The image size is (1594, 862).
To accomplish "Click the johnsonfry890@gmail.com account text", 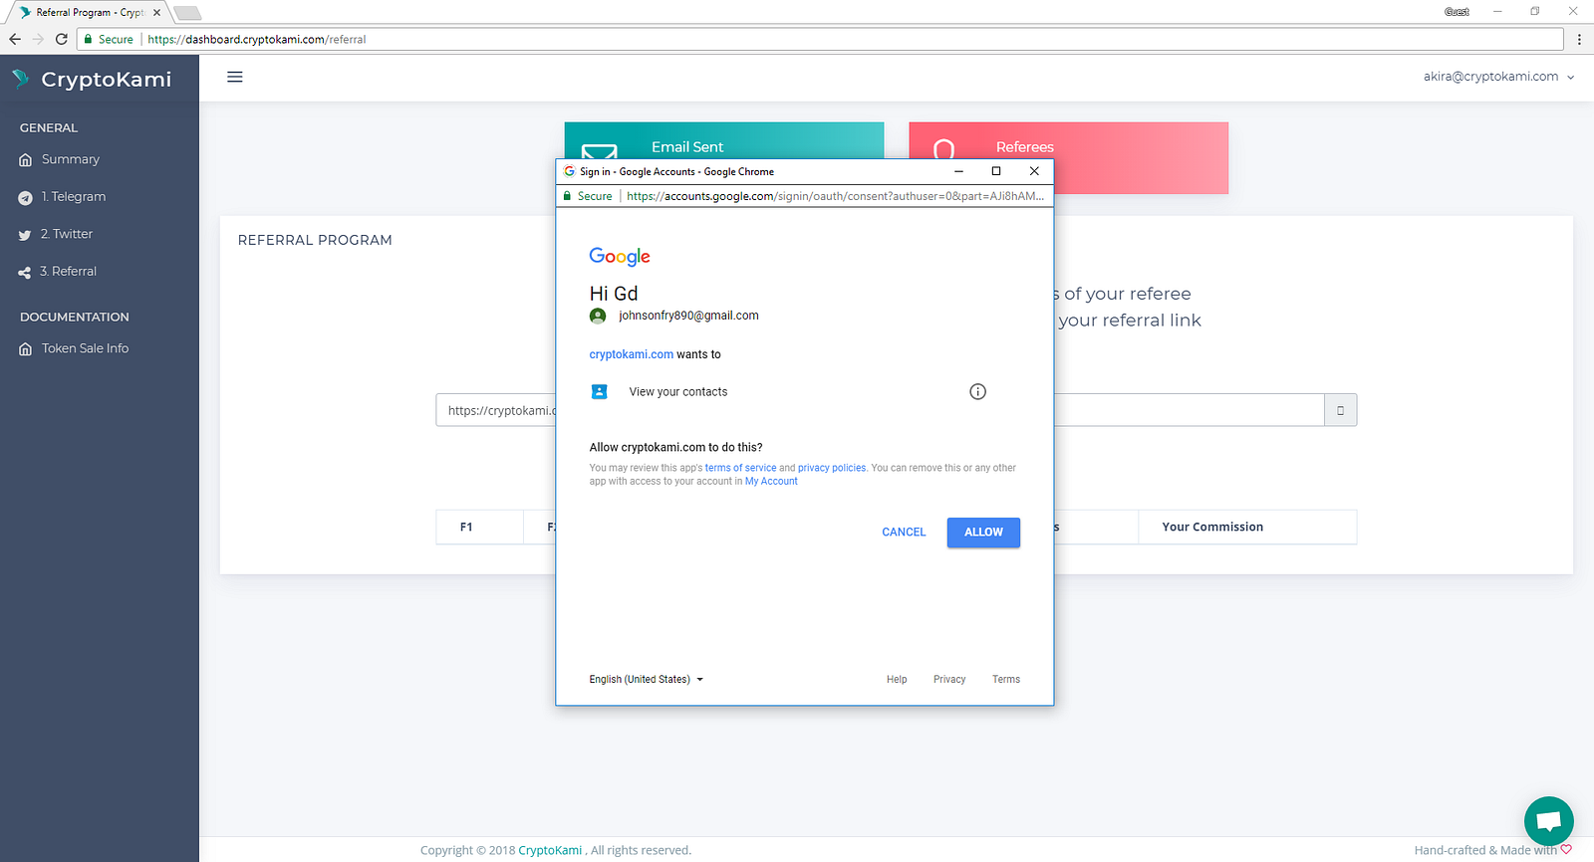I will (688, 316).
